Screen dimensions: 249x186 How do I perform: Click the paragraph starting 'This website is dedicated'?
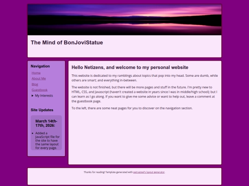pos(145,78)
